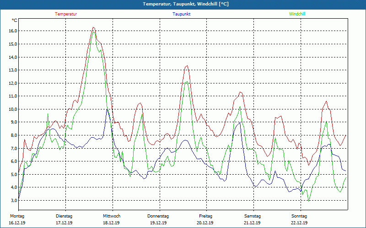The image size is (366, 228).
Task: Click the 16,0 y-axis value
Action: point(13,31)
